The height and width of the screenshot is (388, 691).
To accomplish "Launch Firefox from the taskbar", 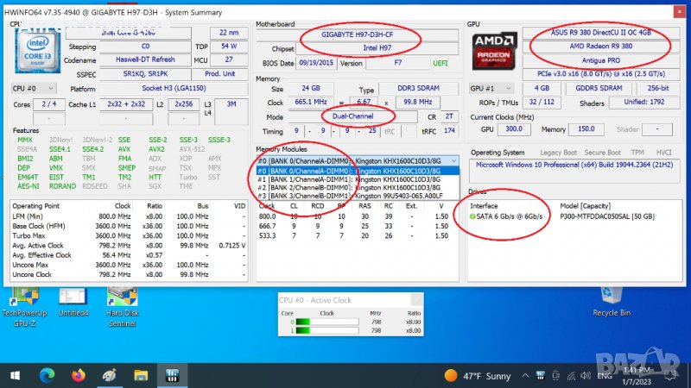I will 79,375.
